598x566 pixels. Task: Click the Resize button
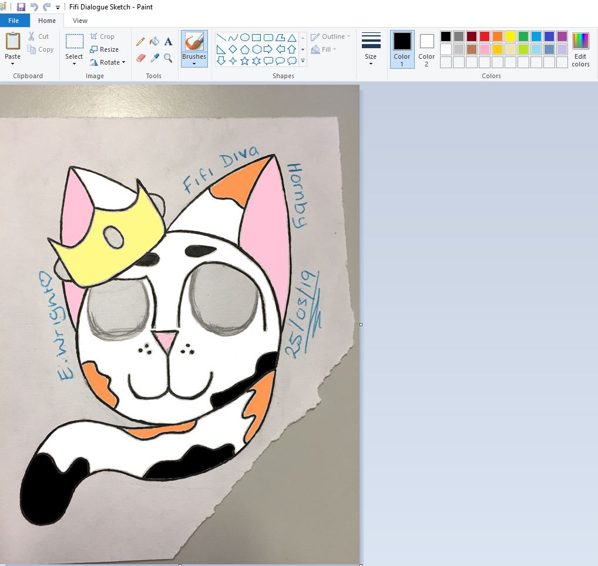click(104, 49)
